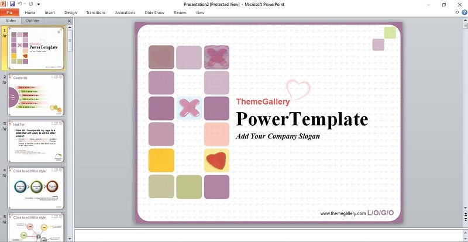Image resolution: width=468 pixels, height=242 pixels.
Task: Click the PowerPoint application icon in title bar
Action: (3, 4)
